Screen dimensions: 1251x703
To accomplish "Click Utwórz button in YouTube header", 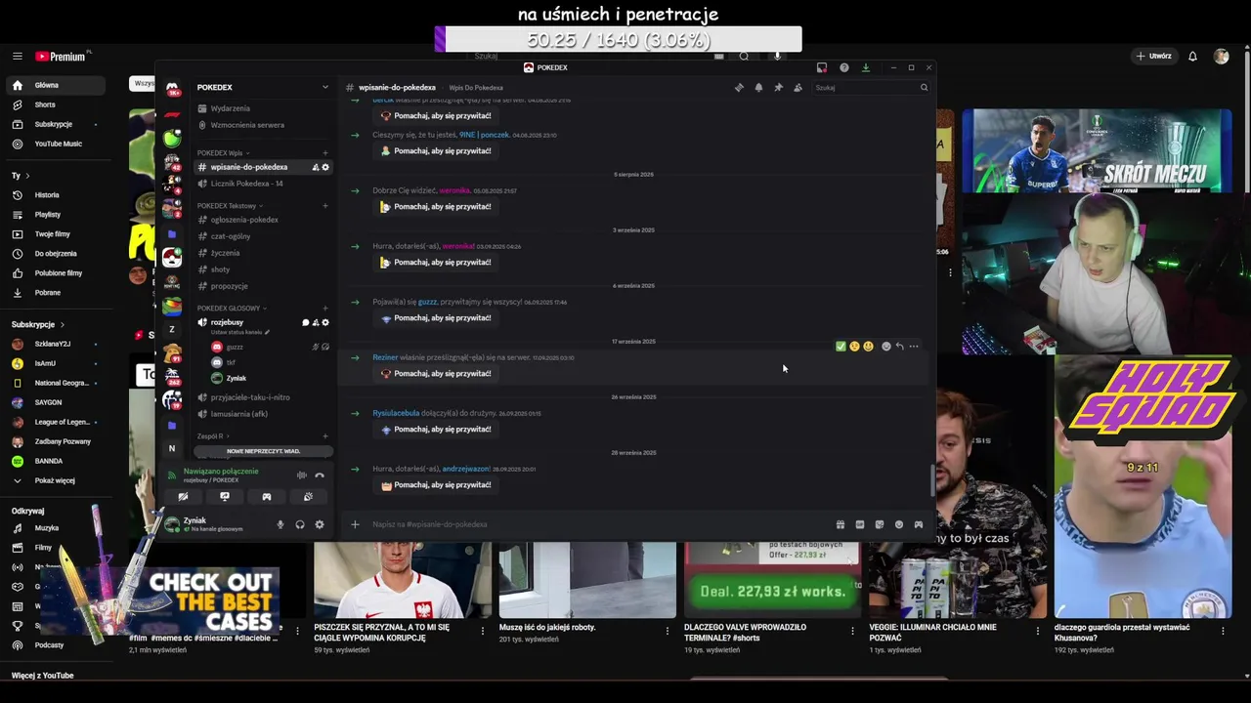I will [x=1153, y=56].
